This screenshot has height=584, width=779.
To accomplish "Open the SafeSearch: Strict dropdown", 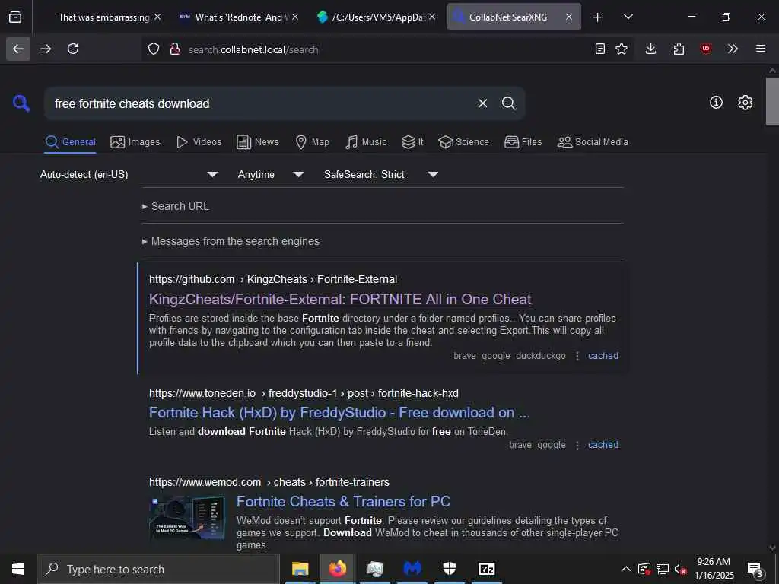I will pyautogui.click(x=380, y=174).
